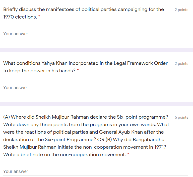This screenshot has height=177, width=193.
Task: Click the question text starting "Briefly discuss the manifestoes"
Action: coord(84,13)
